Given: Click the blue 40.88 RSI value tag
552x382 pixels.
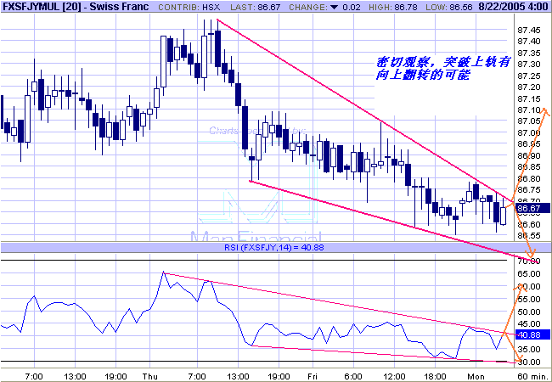Looking at the screenshot, I should [532, 334].
